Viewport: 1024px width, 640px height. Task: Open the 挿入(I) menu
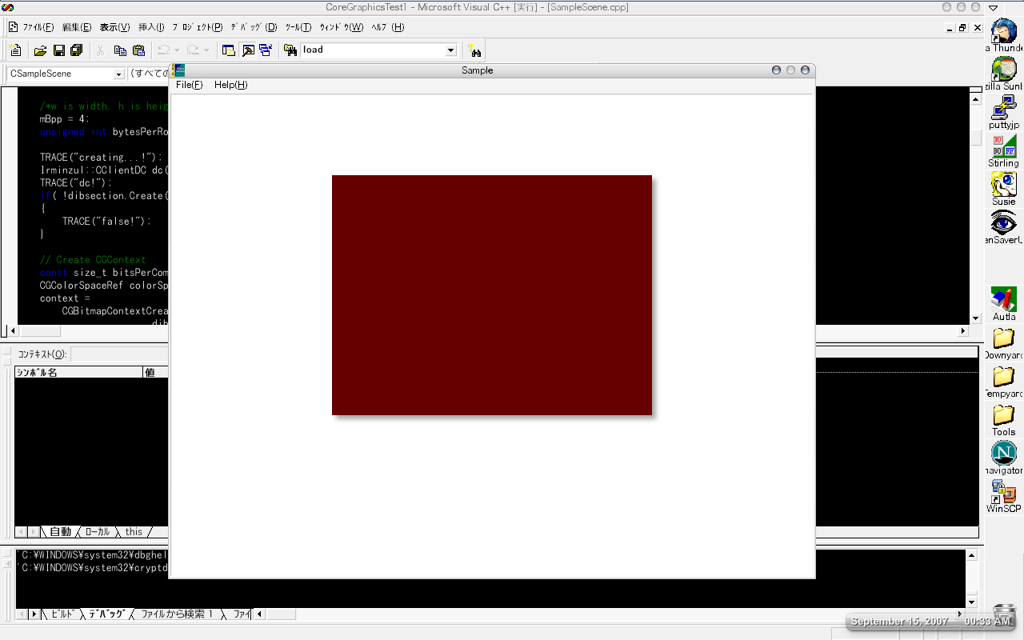[151, 27]
